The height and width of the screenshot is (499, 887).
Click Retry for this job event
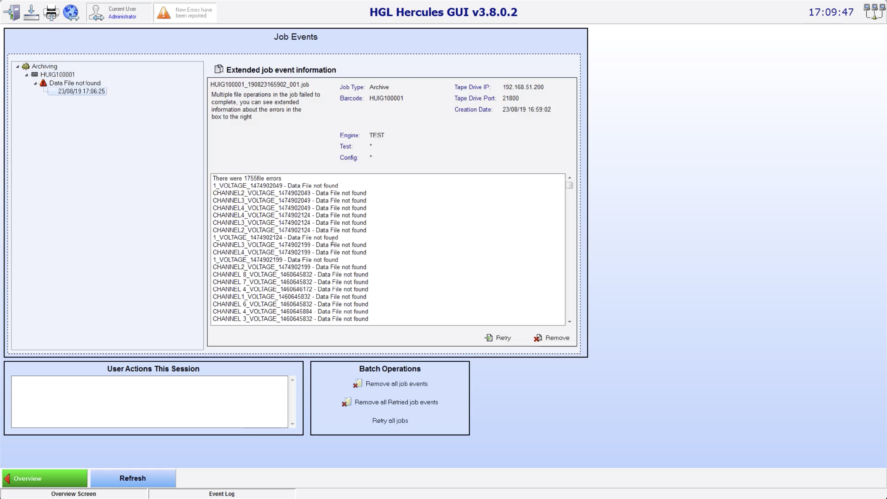tap(498, 338)
